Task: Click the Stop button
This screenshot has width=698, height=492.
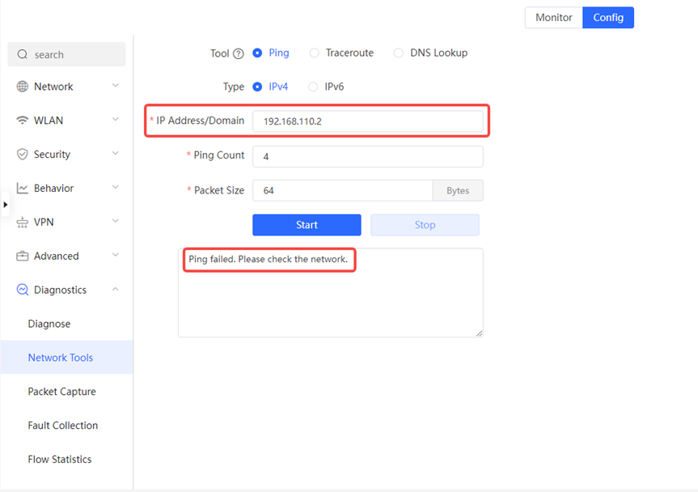Action: [425, 225]
